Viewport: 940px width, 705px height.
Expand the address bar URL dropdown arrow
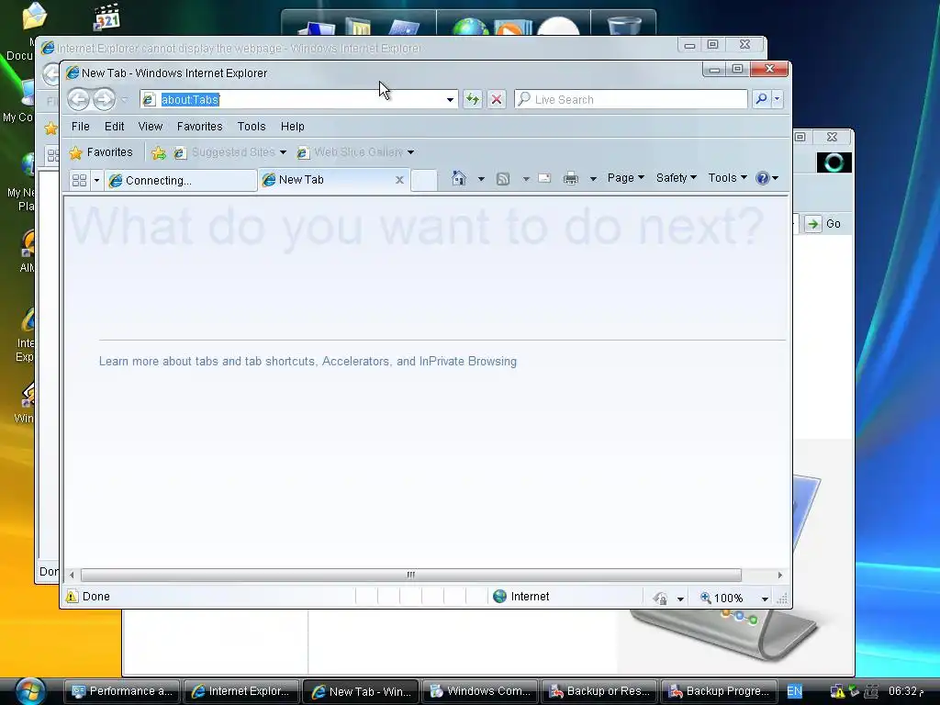point(450,99)
